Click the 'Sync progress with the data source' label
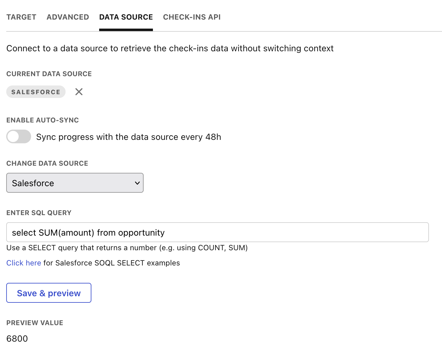The width and height of the screenshot is (442, 350). (x=128, y=137)
